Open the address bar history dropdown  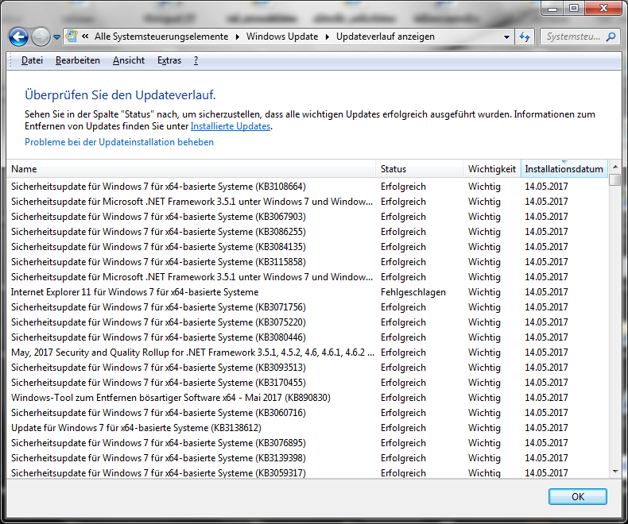(506, 37)
